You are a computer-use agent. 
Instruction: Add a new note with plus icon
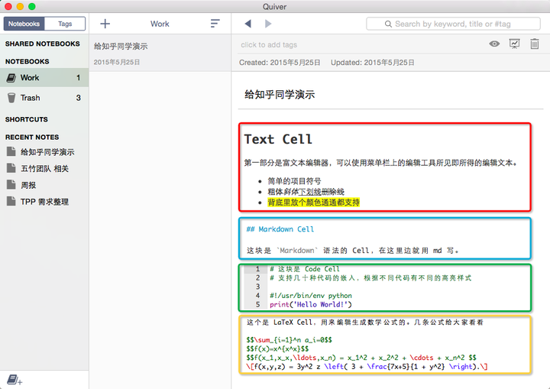click(105, 24)
